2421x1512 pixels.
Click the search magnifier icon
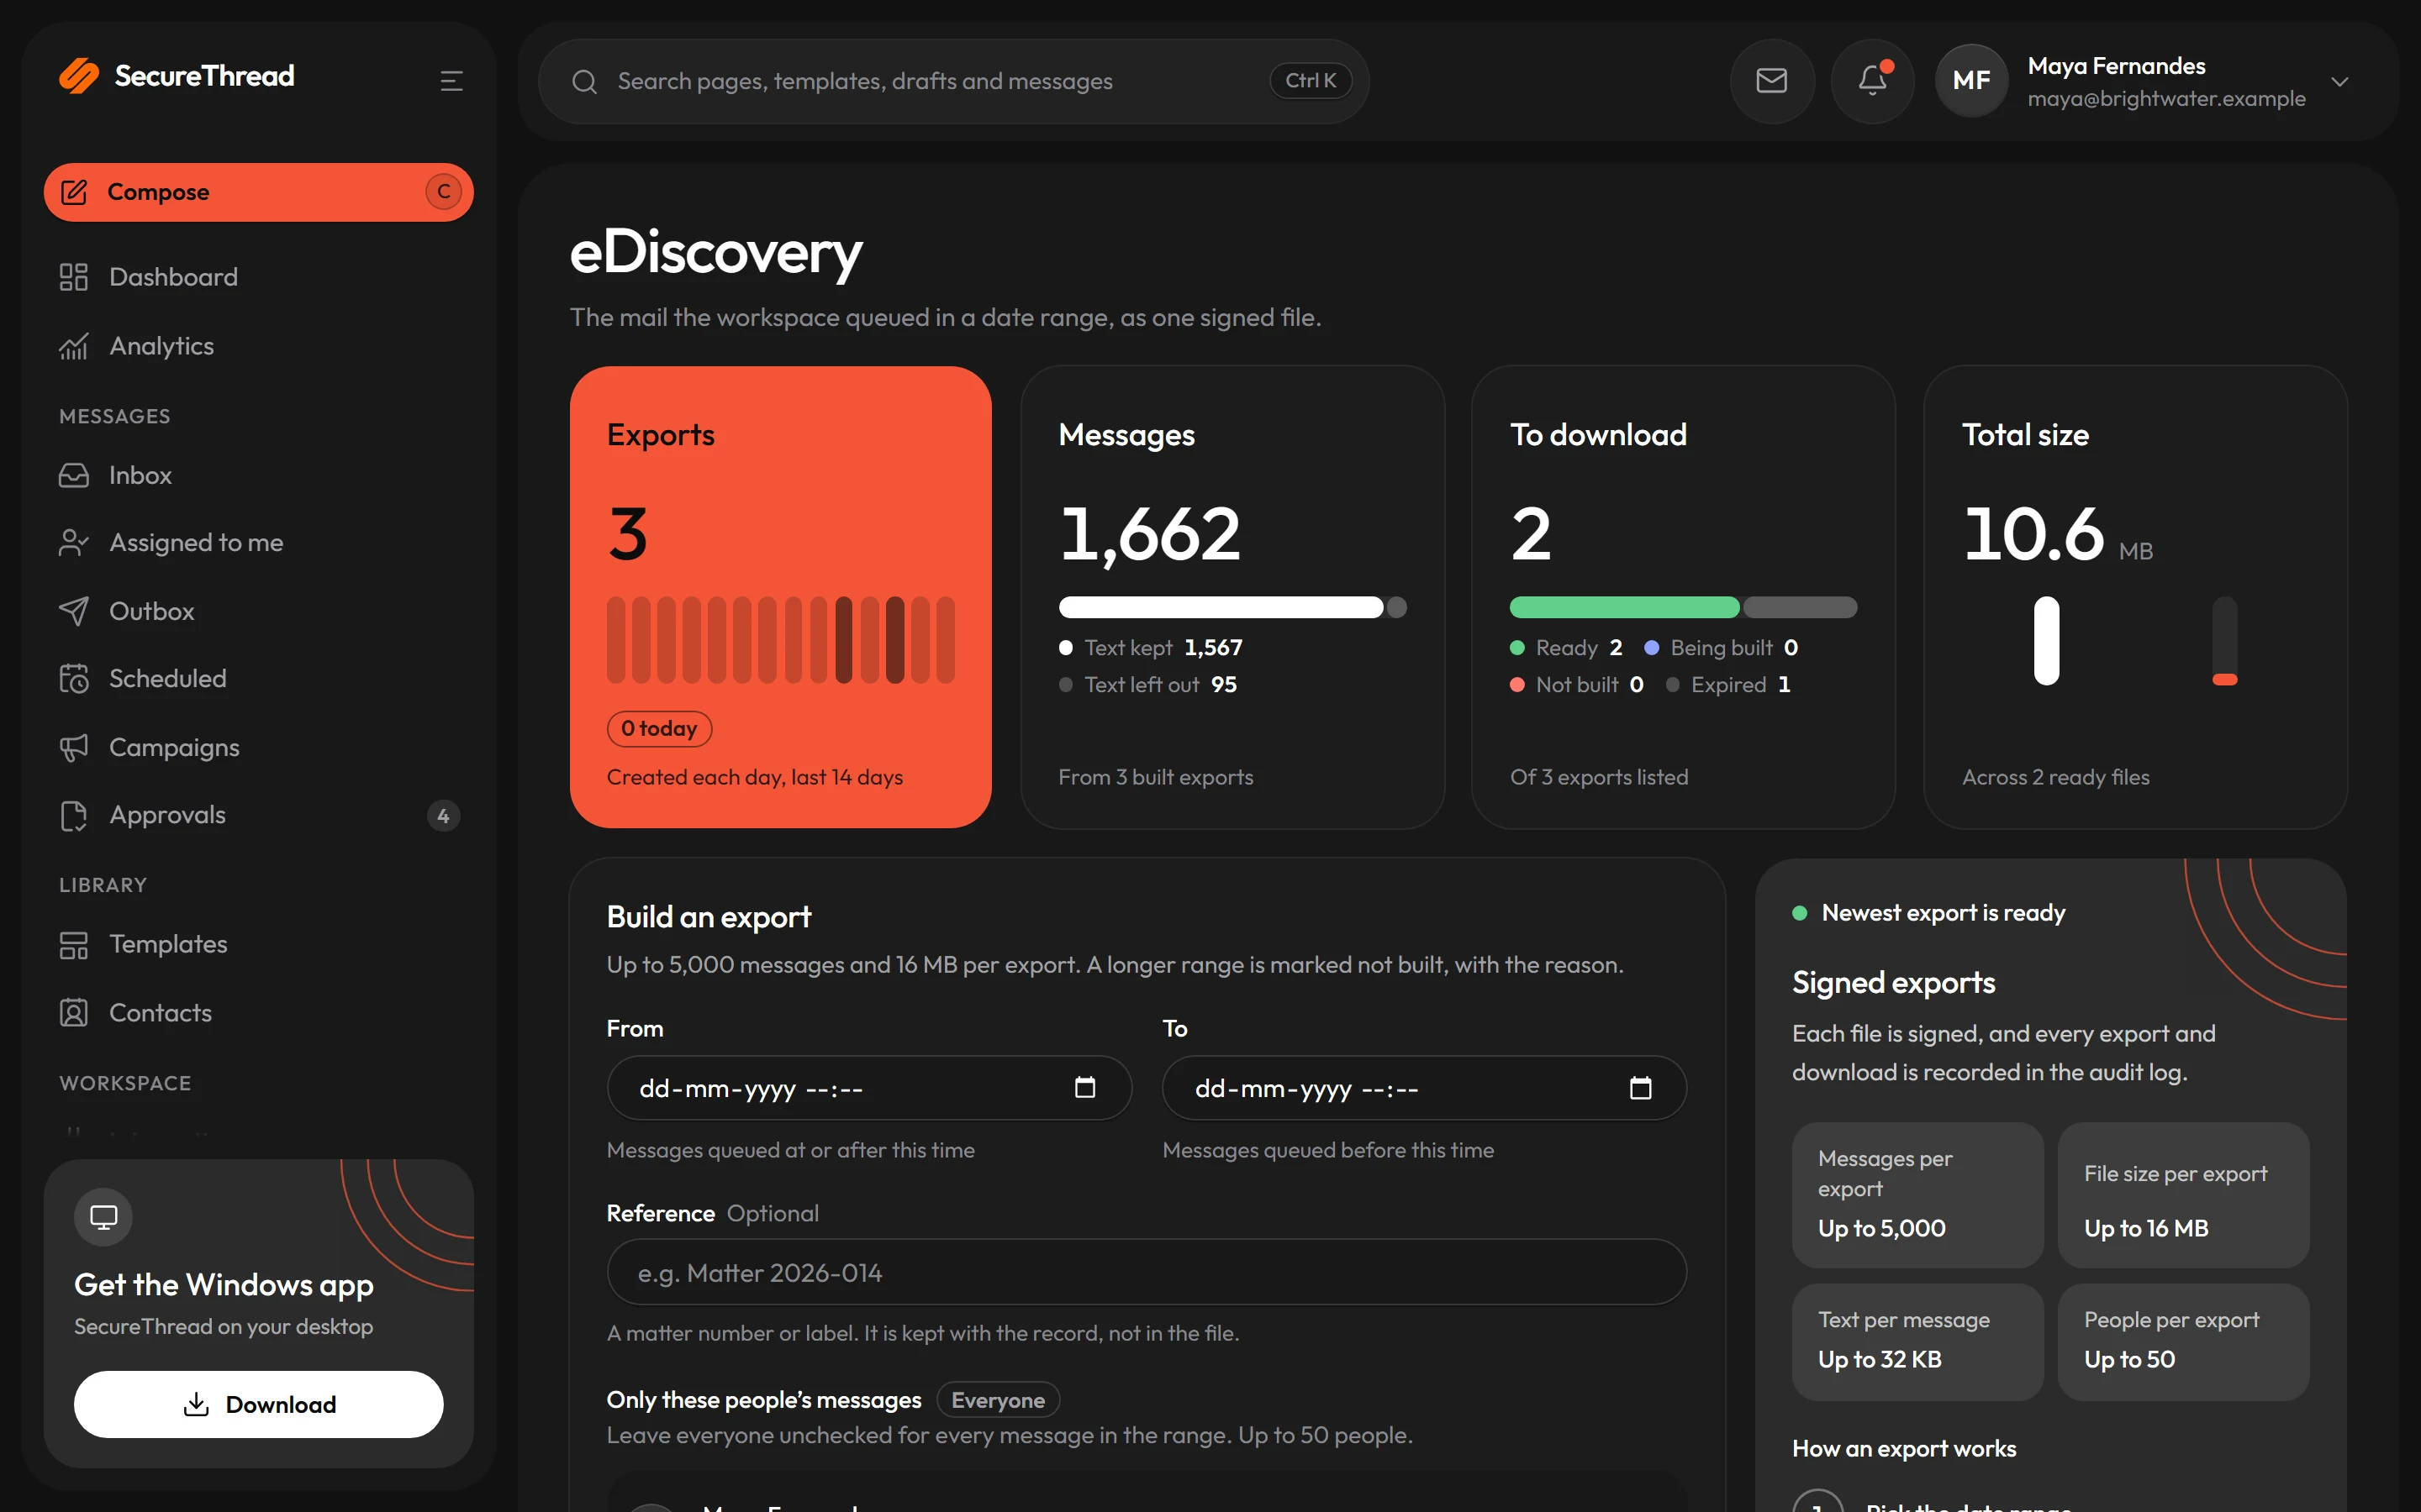(x=584, y=82)
